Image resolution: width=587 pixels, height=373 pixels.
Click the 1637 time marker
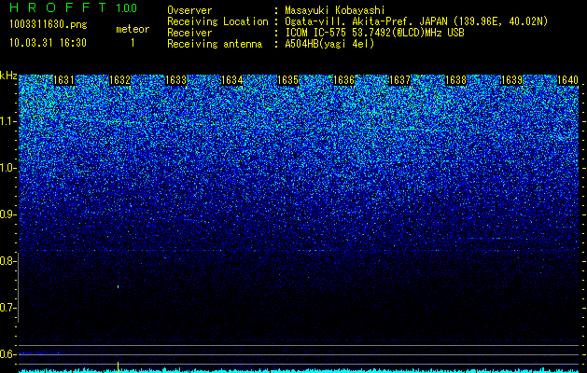(x=399, y=80)
